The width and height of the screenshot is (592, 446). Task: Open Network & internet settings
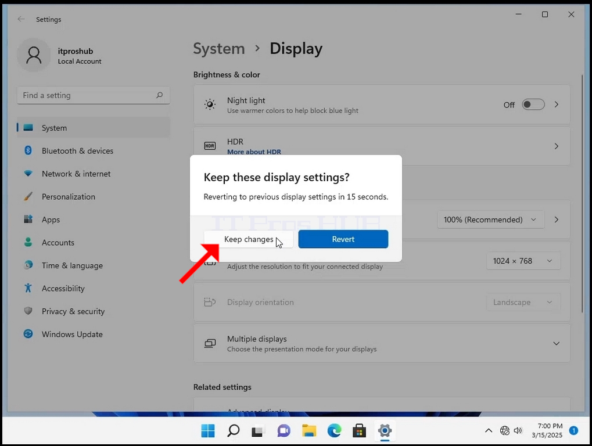94,174
